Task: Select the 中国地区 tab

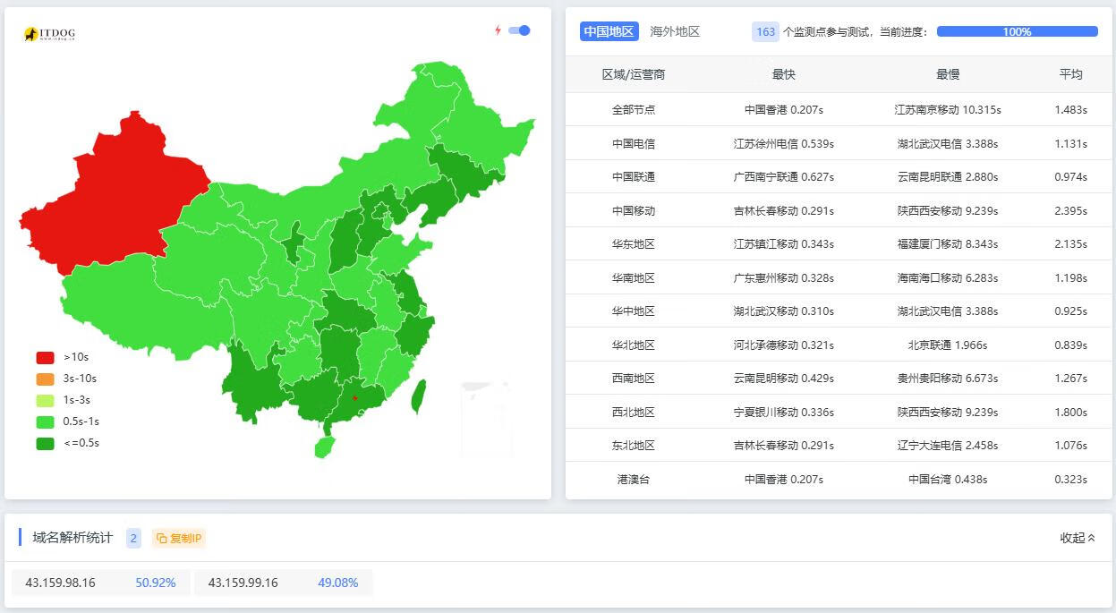Action: click(x=609, y=31)
